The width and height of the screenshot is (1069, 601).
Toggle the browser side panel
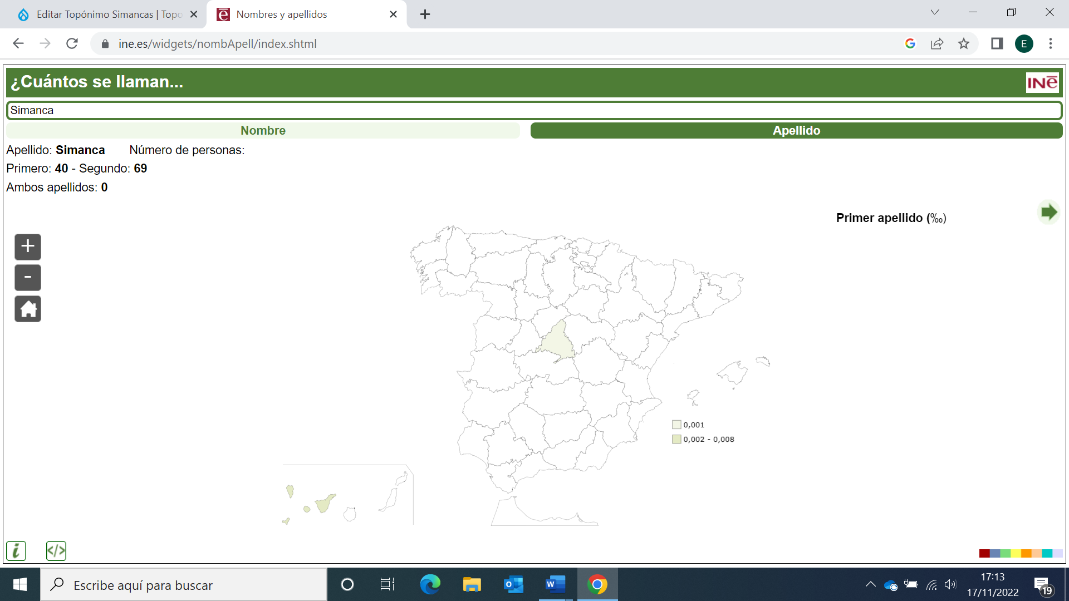997,43
